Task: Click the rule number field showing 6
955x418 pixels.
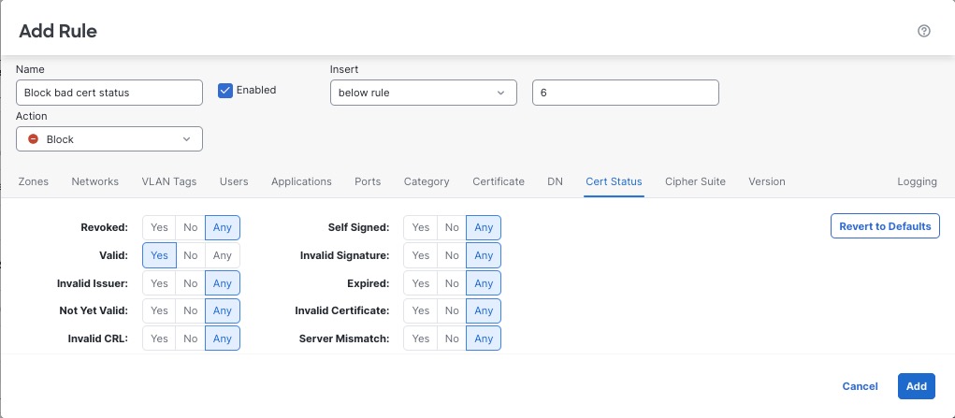Action: click(x=625, y=93)
